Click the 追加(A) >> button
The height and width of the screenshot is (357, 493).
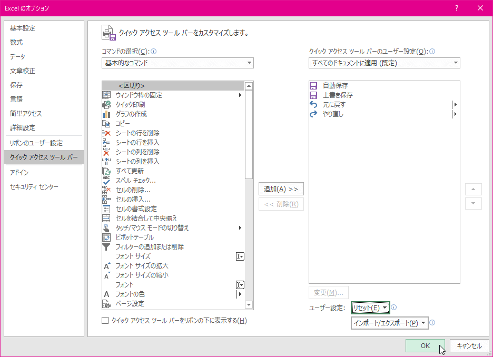pyautogui.click(x=281, y=189)
